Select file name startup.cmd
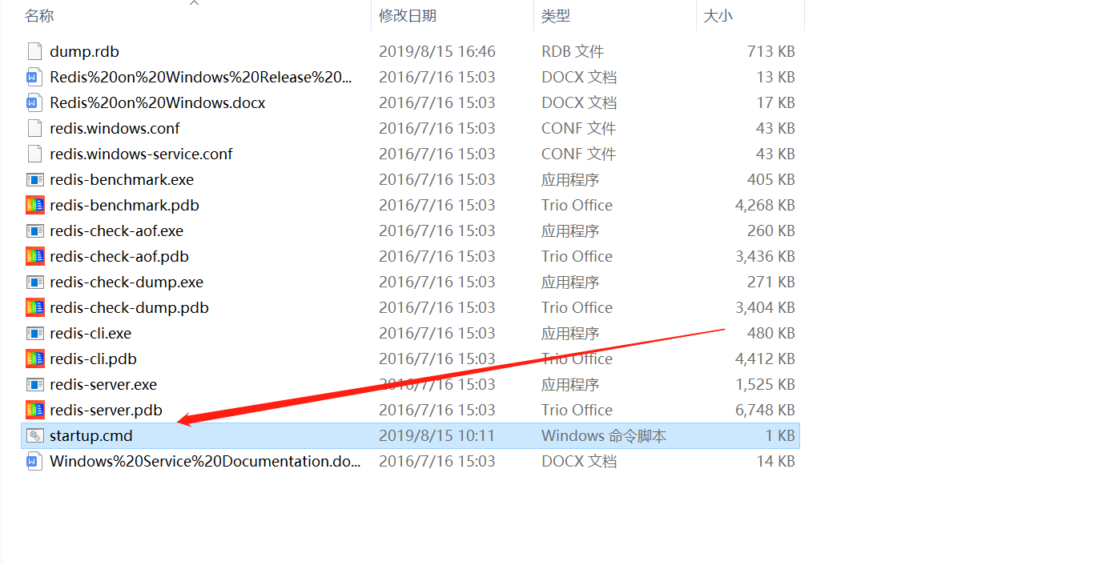This screenshot has width=1118, height=565. 91,435
